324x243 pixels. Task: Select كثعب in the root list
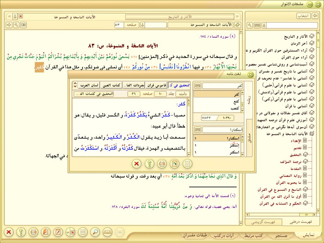pos(235,108)
